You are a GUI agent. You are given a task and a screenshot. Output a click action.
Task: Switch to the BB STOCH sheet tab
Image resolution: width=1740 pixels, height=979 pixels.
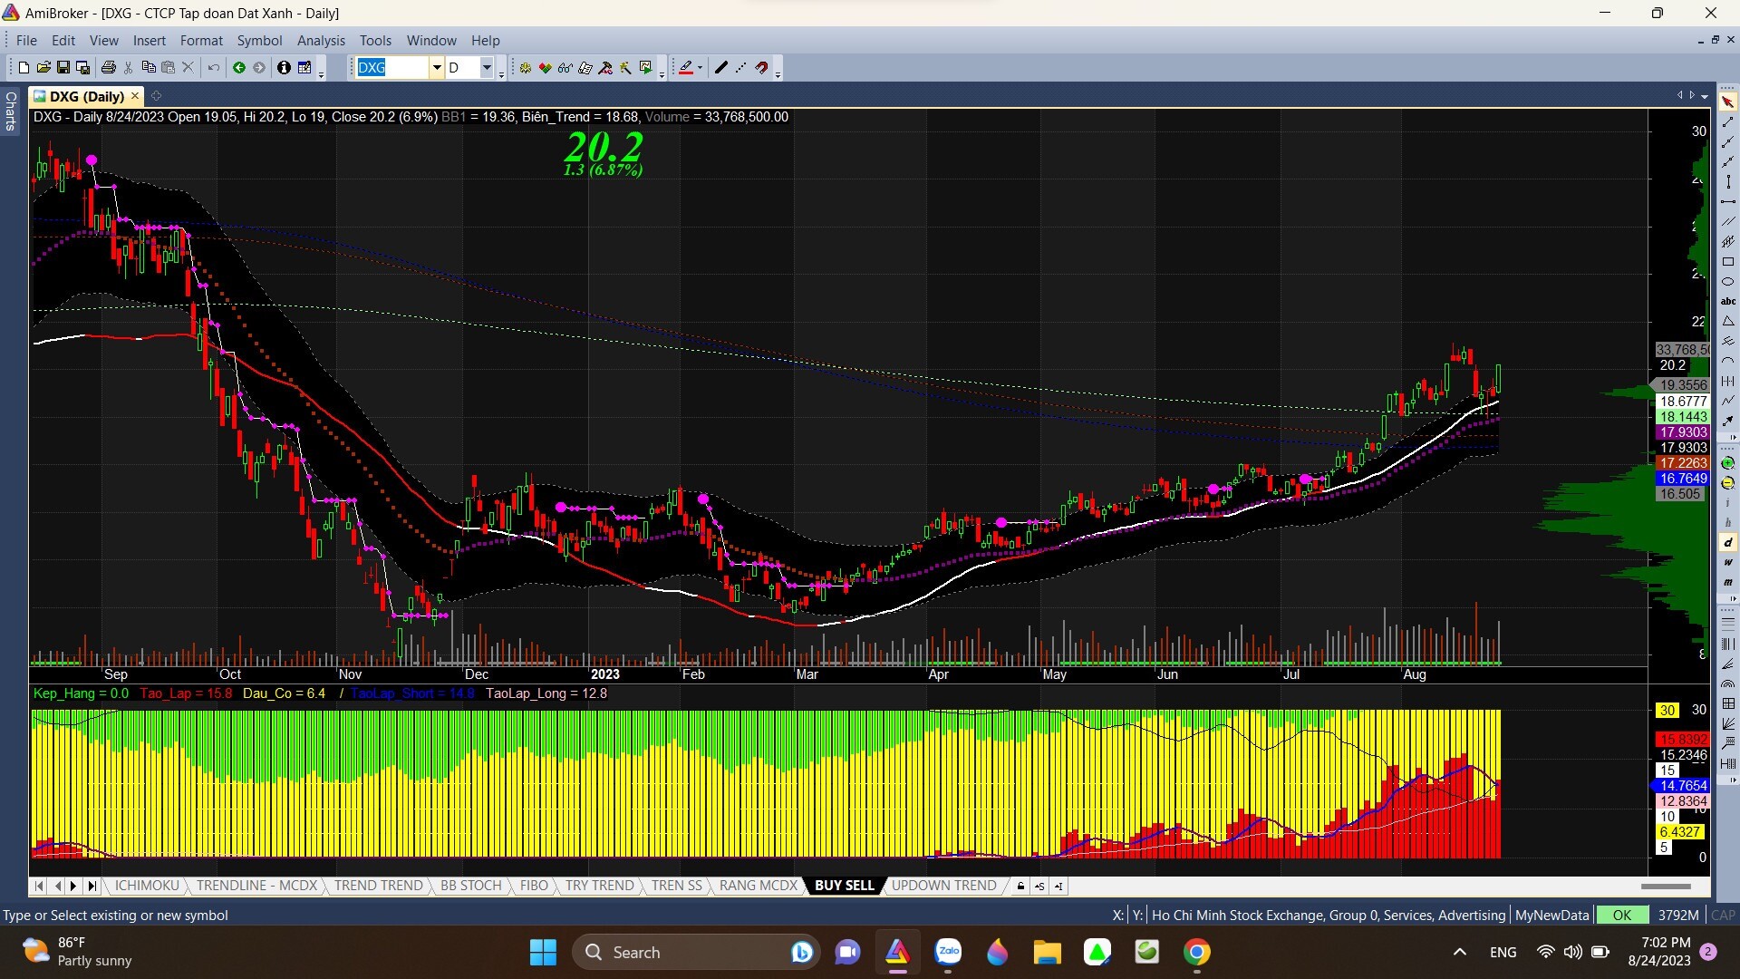click(470, 886)
